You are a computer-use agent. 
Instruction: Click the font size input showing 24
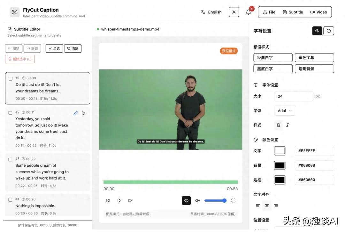[x=293, y=96]
